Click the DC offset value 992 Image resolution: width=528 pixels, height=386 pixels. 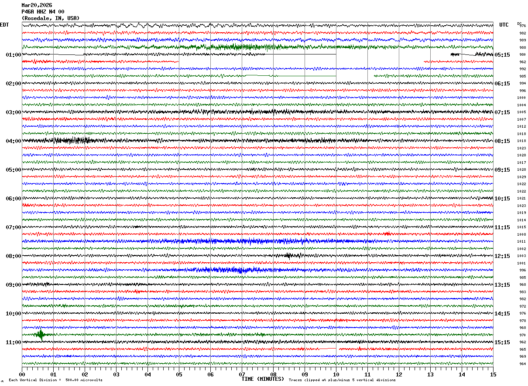click(x=522, y=69)
